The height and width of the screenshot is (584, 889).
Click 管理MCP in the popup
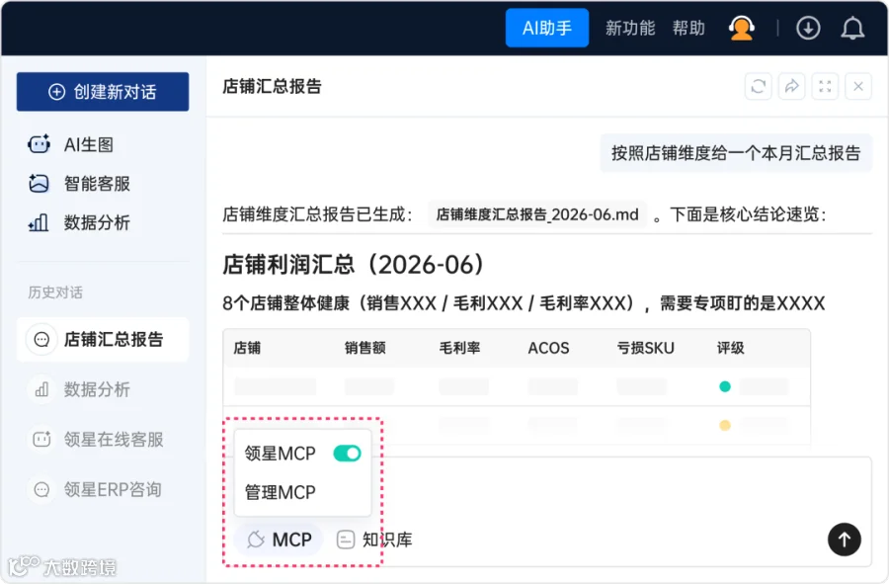coord(280,492)
